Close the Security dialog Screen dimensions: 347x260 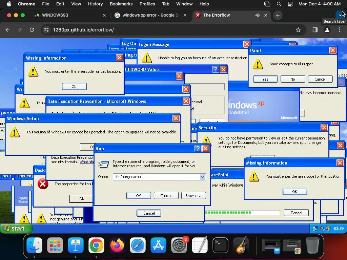coord(324,128)
